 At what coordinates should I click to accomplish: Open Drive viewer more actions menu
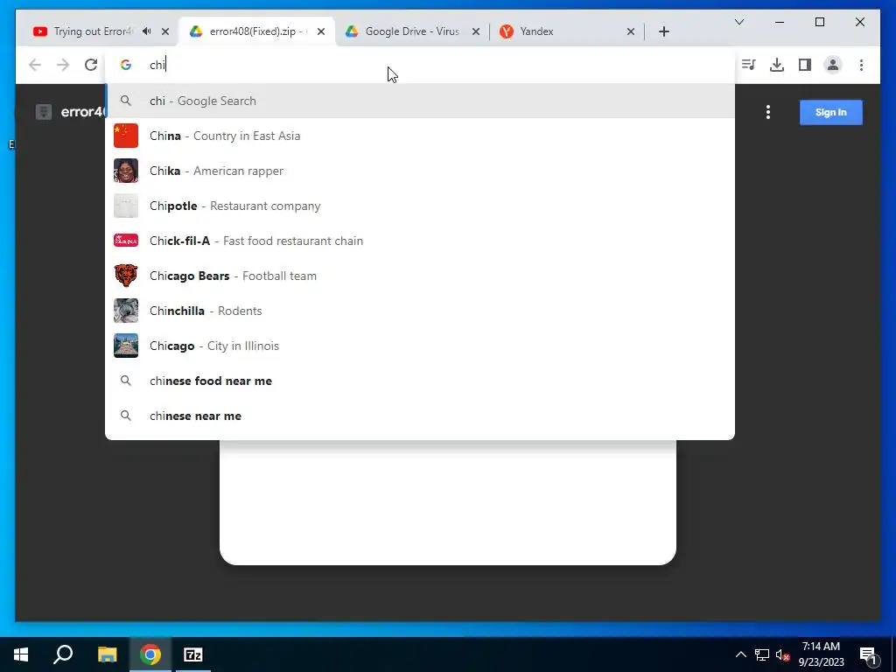click(768, 112)
